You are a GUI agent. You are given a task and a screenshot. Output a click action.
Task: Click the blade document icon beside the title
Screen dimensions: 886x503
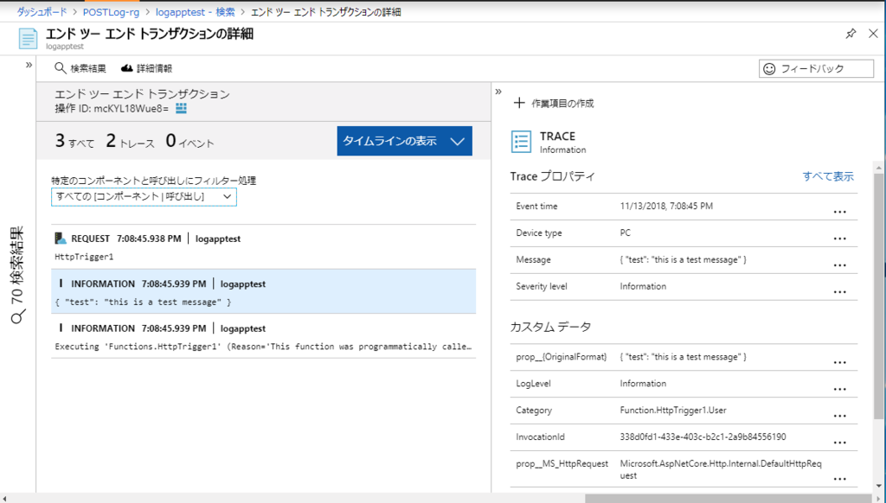pyautogui.click(x=28, y=38)
